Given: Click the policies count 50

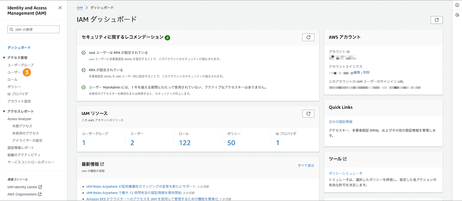Looking at the screenshot, I should coord(231,143).
